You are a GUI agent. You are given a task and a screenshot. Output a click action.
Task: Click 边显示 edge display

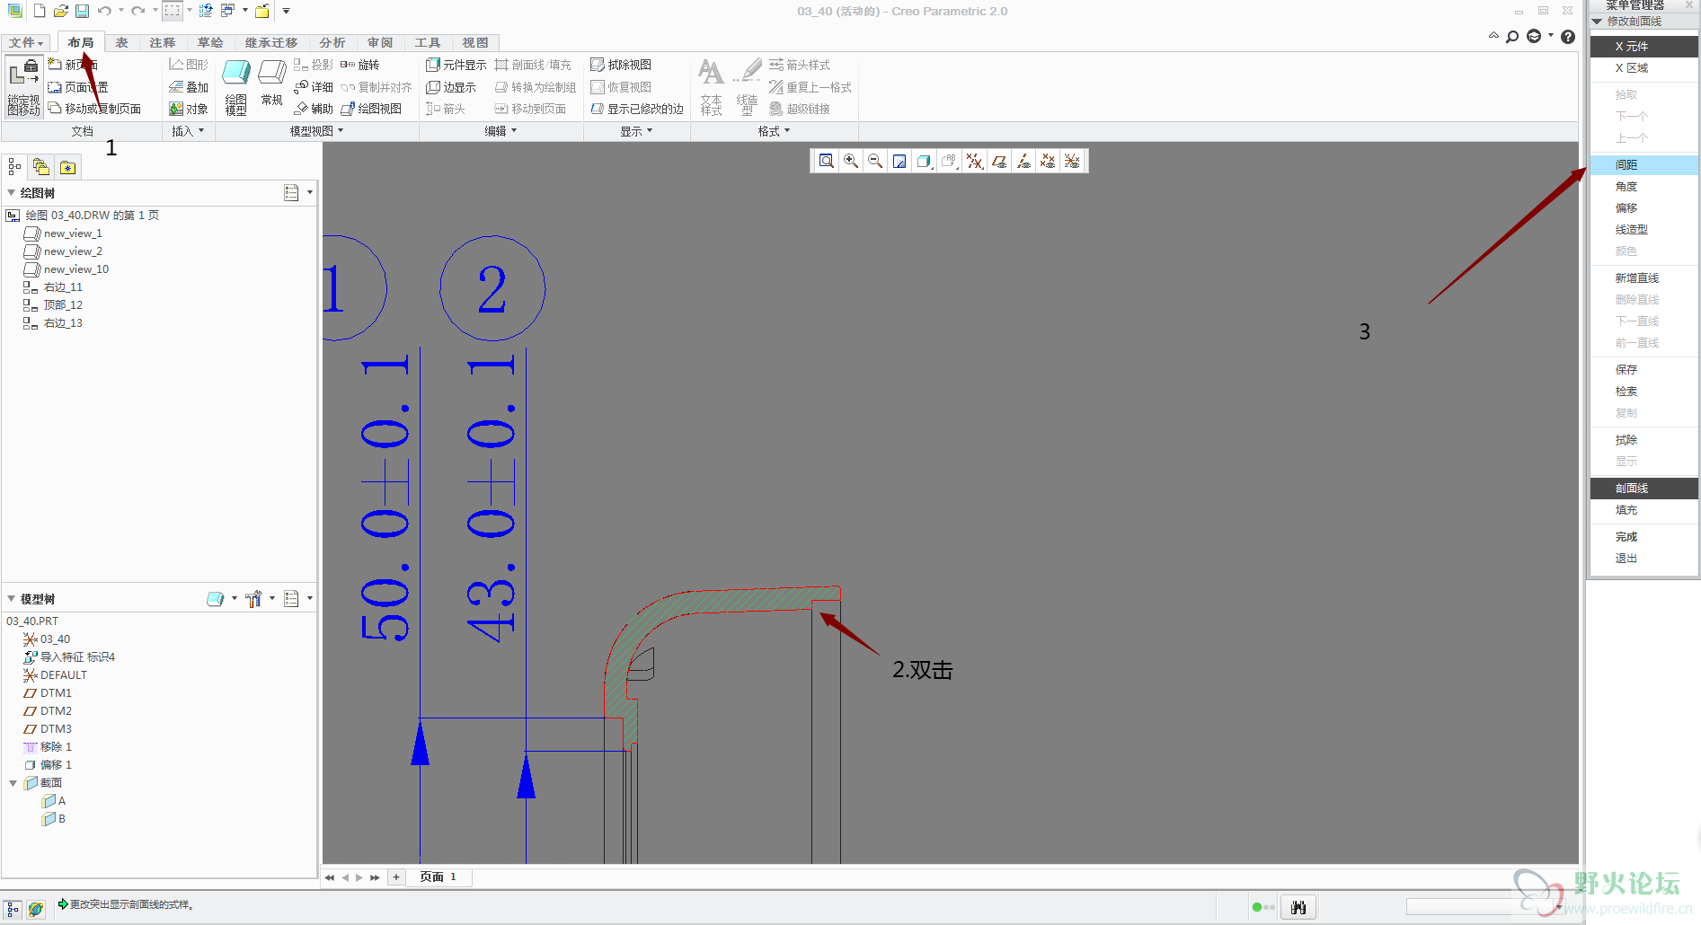pos(451,87)
